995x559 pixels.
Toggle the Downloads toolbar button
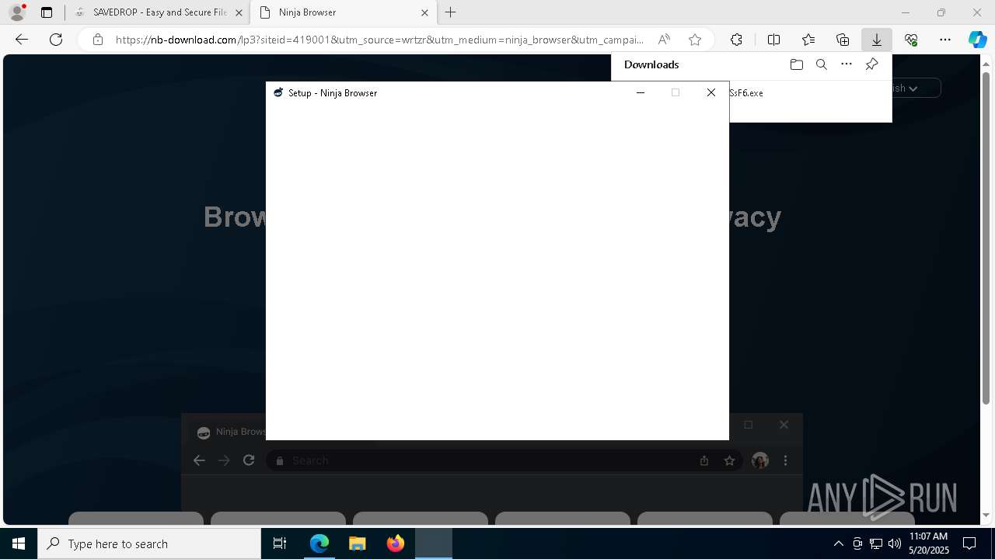coord(877,40)
